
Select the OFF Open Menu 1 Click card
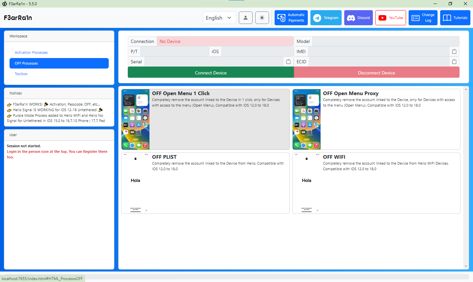click(x=205, y=119)
